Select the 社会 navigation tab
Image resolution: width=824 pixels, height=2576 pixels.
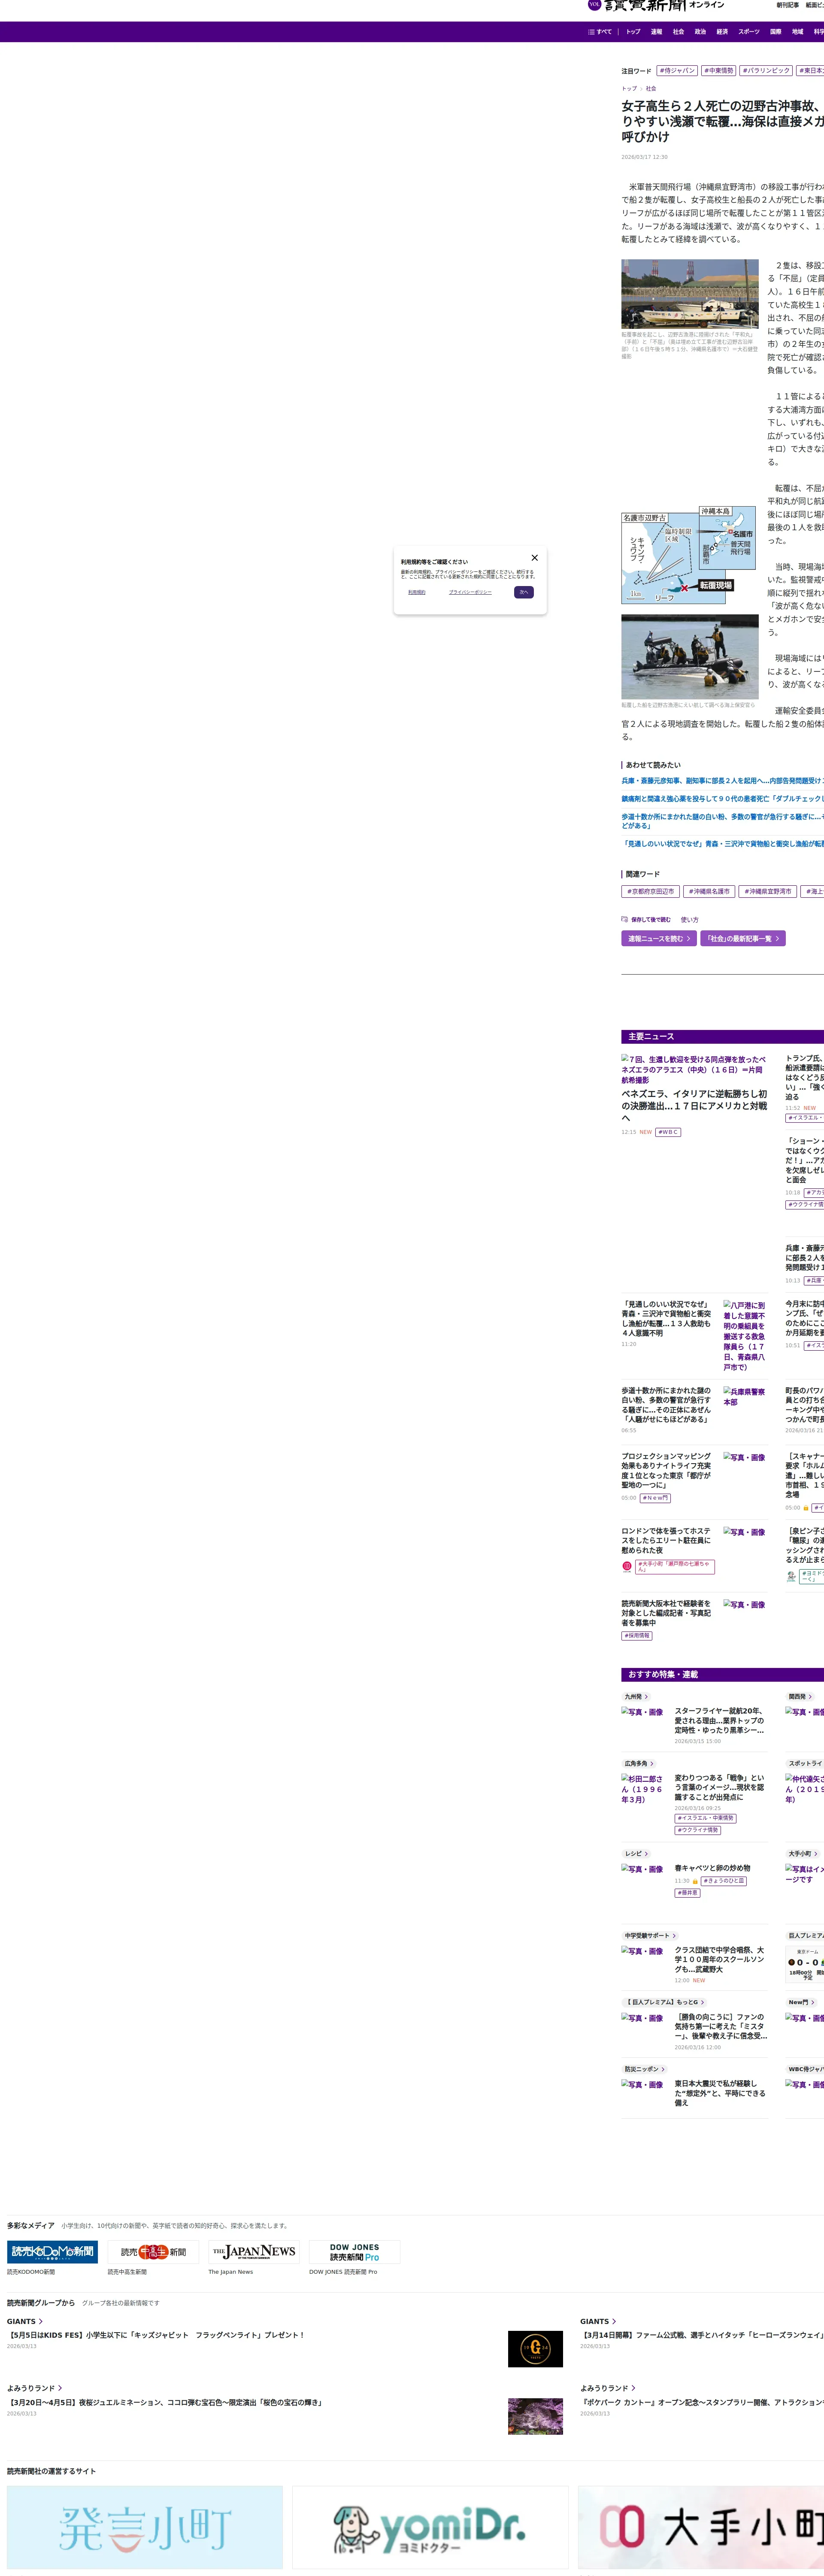pos(678,32)
